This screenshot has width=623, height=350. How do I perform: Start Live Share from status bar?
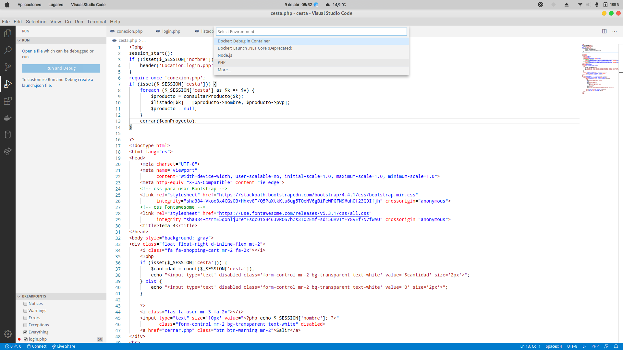pos(64,346)
